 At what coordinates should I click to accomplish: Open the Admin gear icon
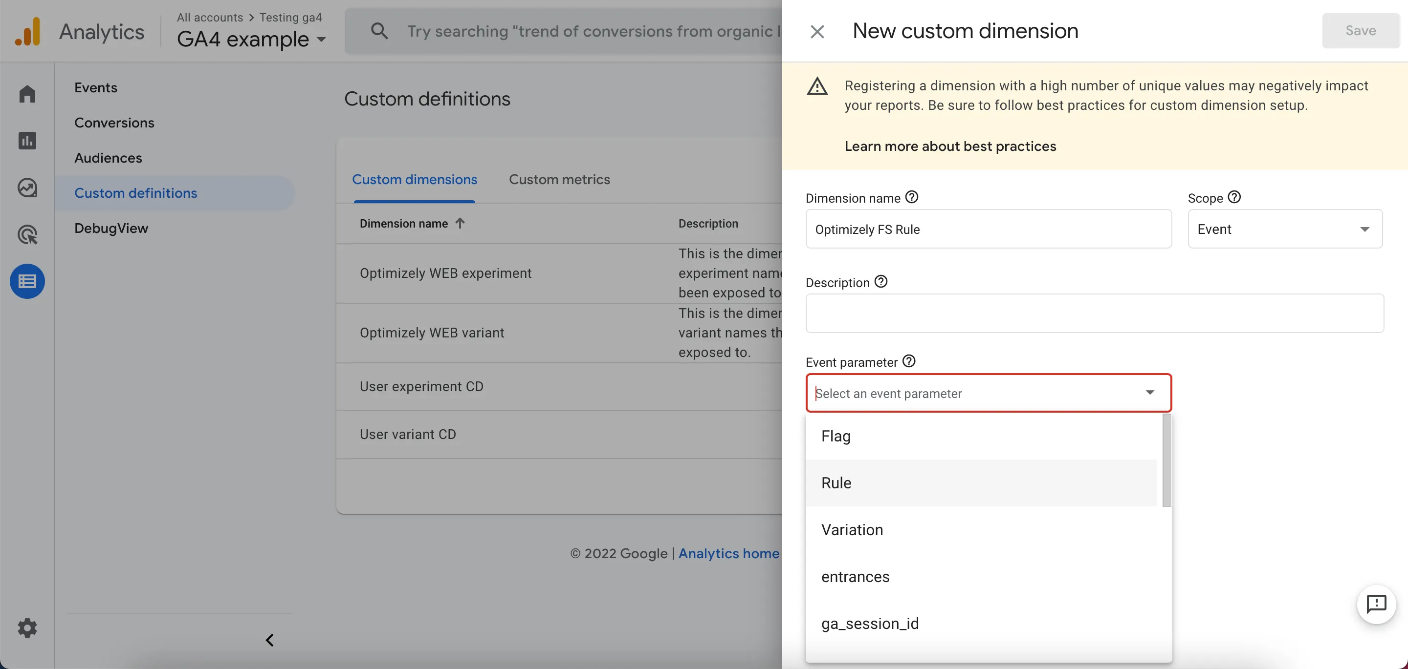(x=27, y=628)
